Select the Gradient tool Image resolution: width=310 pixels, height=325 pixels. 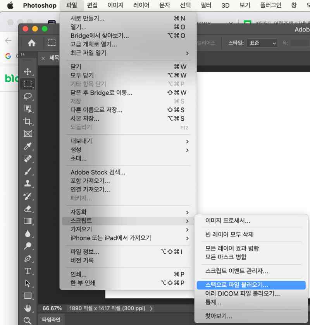(x=28, y=221)
